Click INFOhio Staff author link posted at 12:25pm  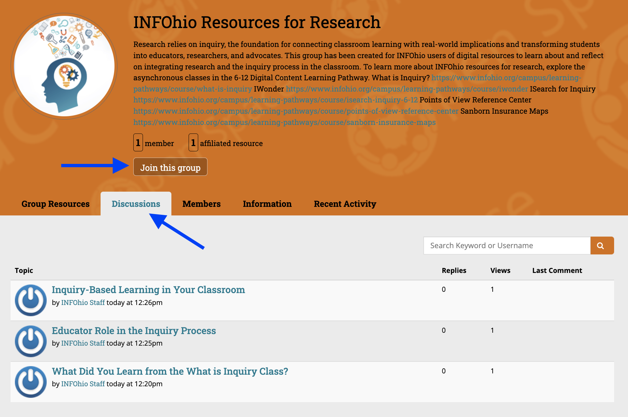click(x=83, y=343)
